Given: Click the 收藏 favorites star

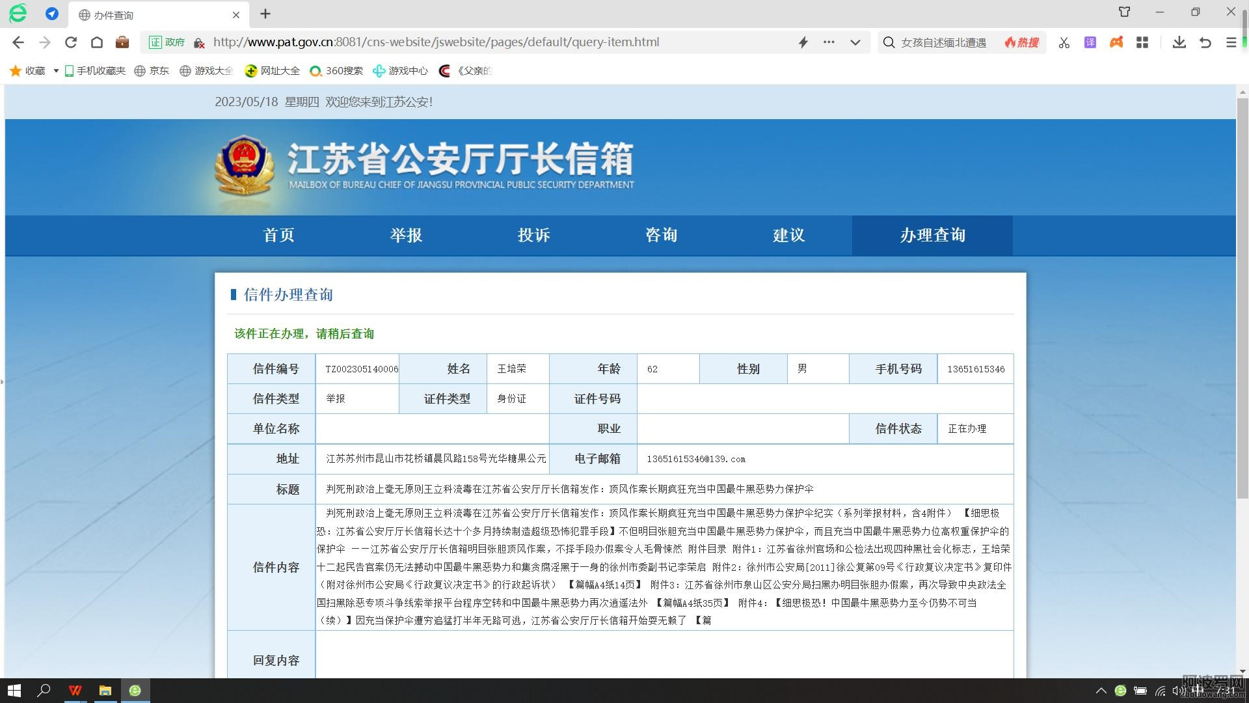Looking at the screenshot, I should tap(15, 71).
